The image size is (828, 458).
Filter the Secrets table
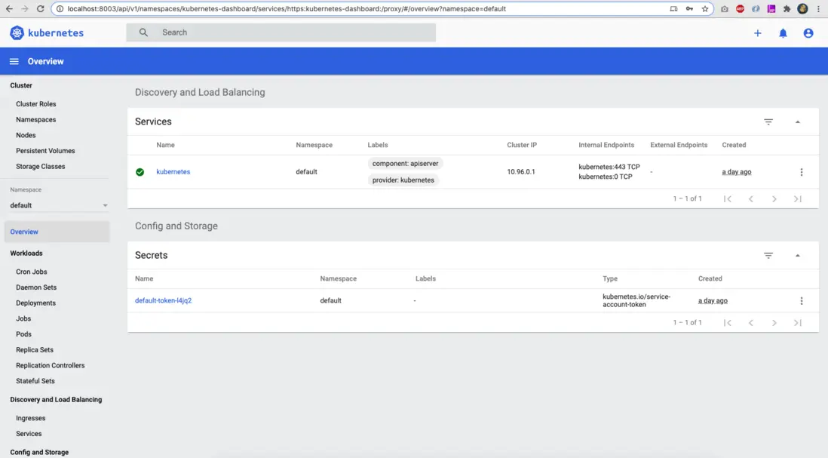[768, 256]
